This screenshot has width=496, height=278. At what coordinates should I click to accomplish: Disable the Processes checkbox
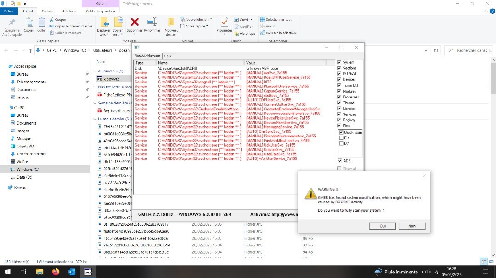[x=339, y=97]
